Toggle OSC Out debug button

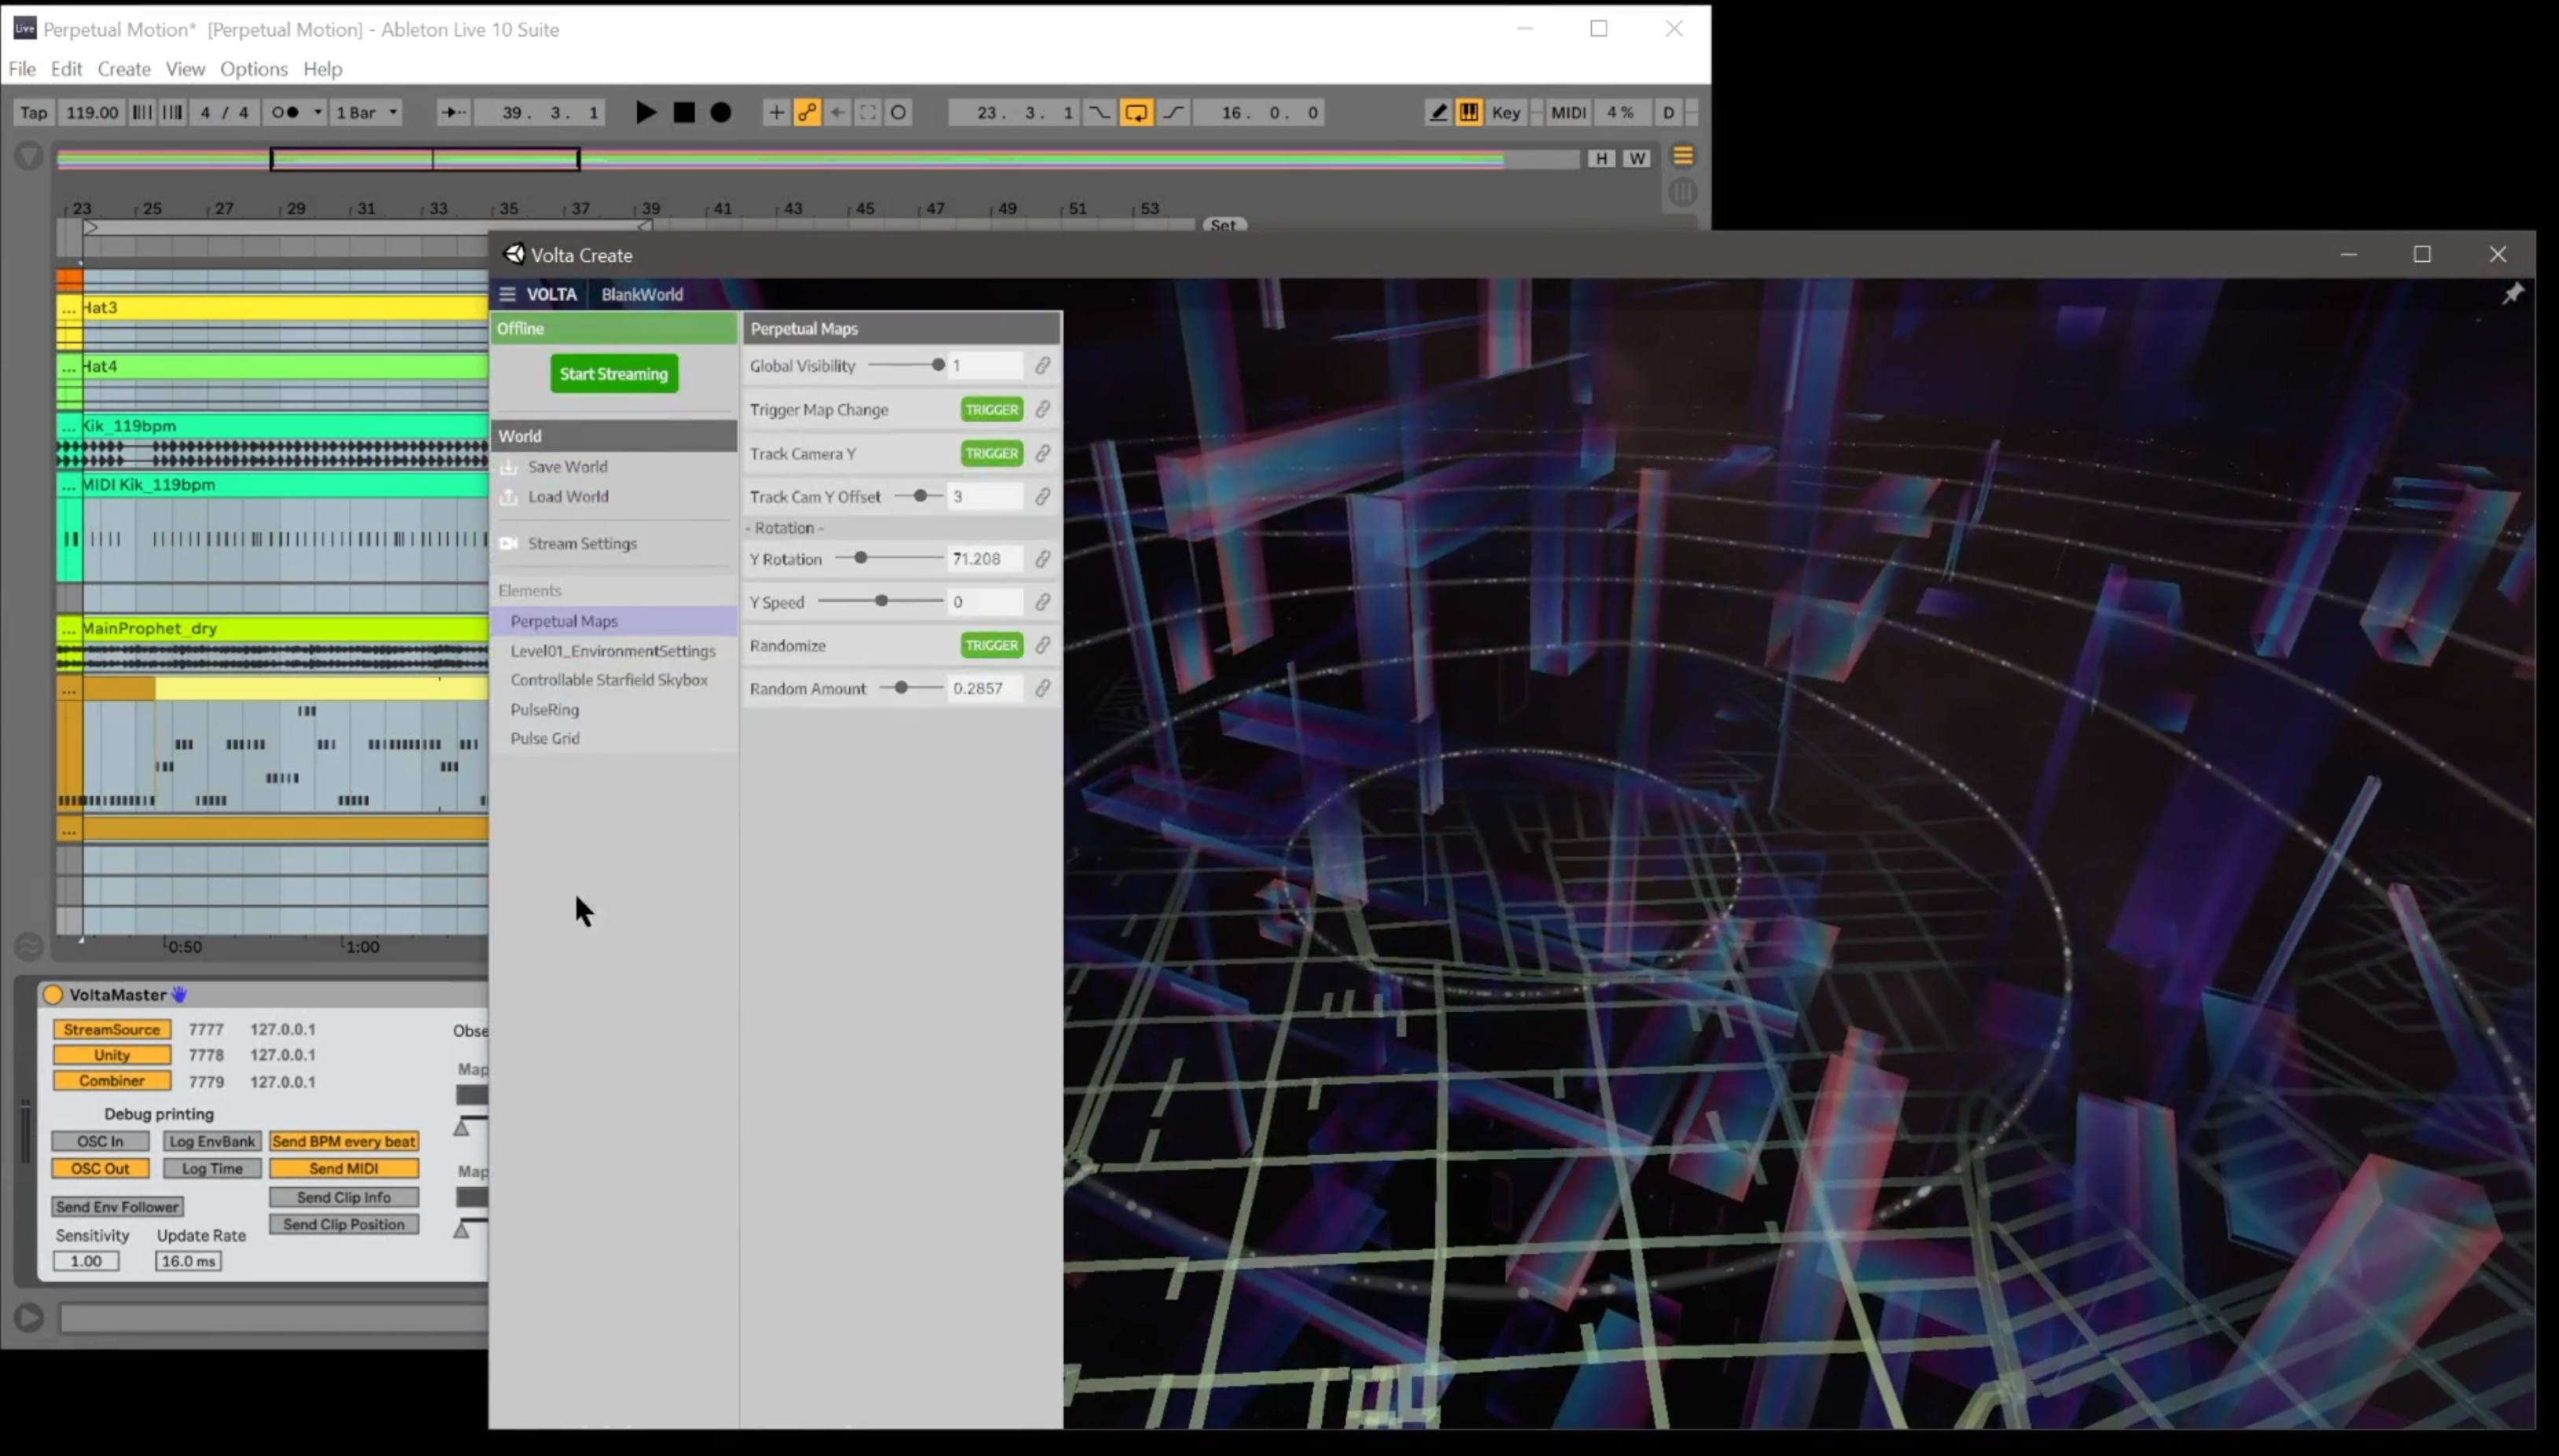coord(100,1168)
